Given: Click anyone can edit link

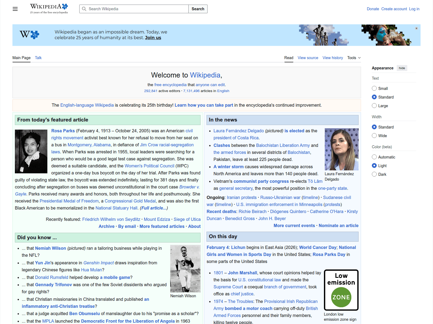Looking at the screenshot, I should [210, 85].
